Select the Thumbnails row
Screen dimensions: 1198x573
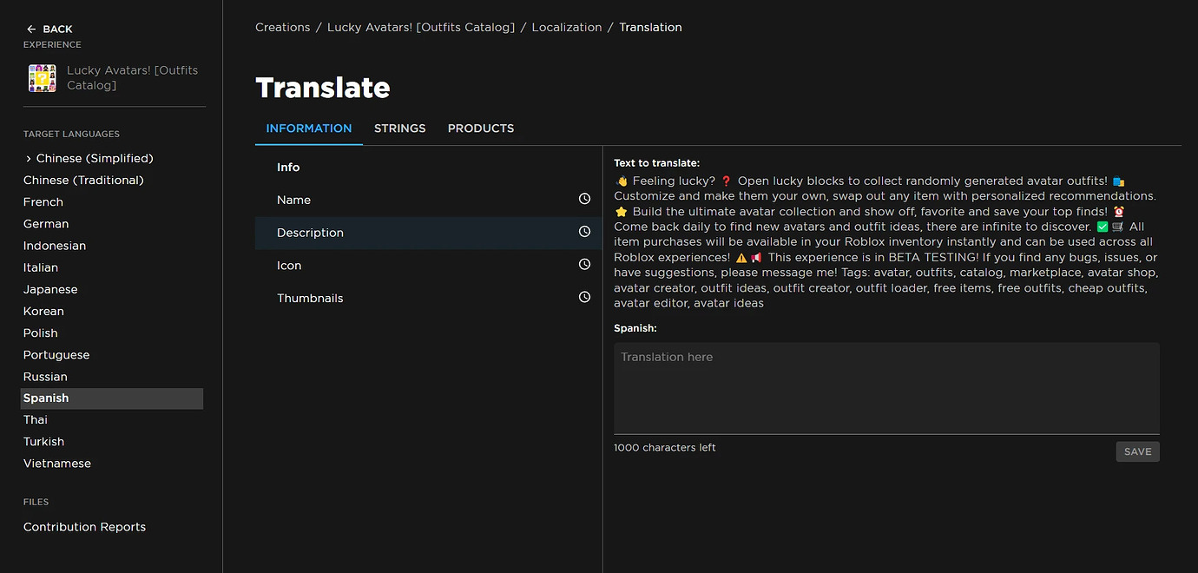(x=428, y=298)
